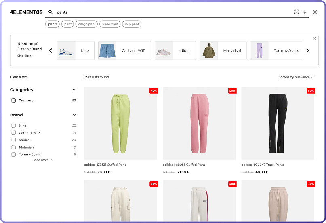Open the visual image search icon
Viewport: 326px width, 223px height.
point(297,12)
